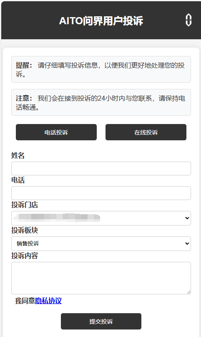Viewport: 201px width, 337px height.
Task: Focus the 电话 number field
Action: (101, 193)
